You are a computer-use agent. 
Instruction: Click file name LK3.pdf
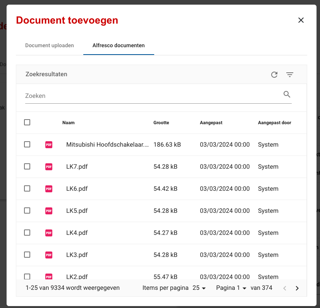[x=77, y=255]
